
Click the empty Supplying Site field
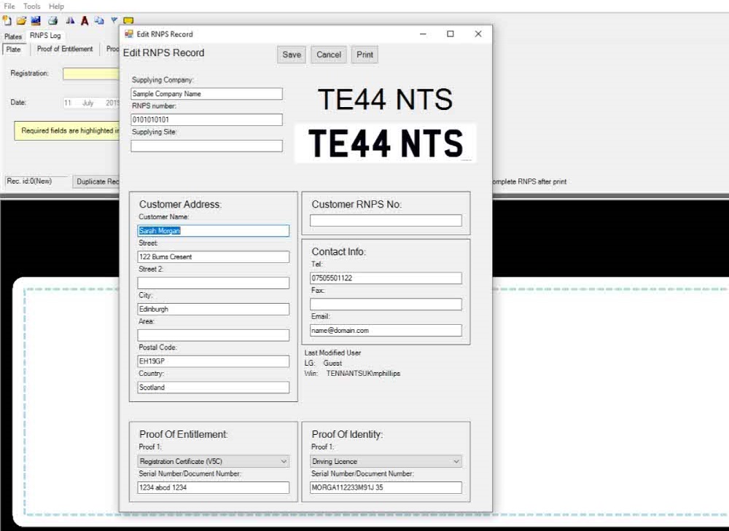click(x=206, y=146)
